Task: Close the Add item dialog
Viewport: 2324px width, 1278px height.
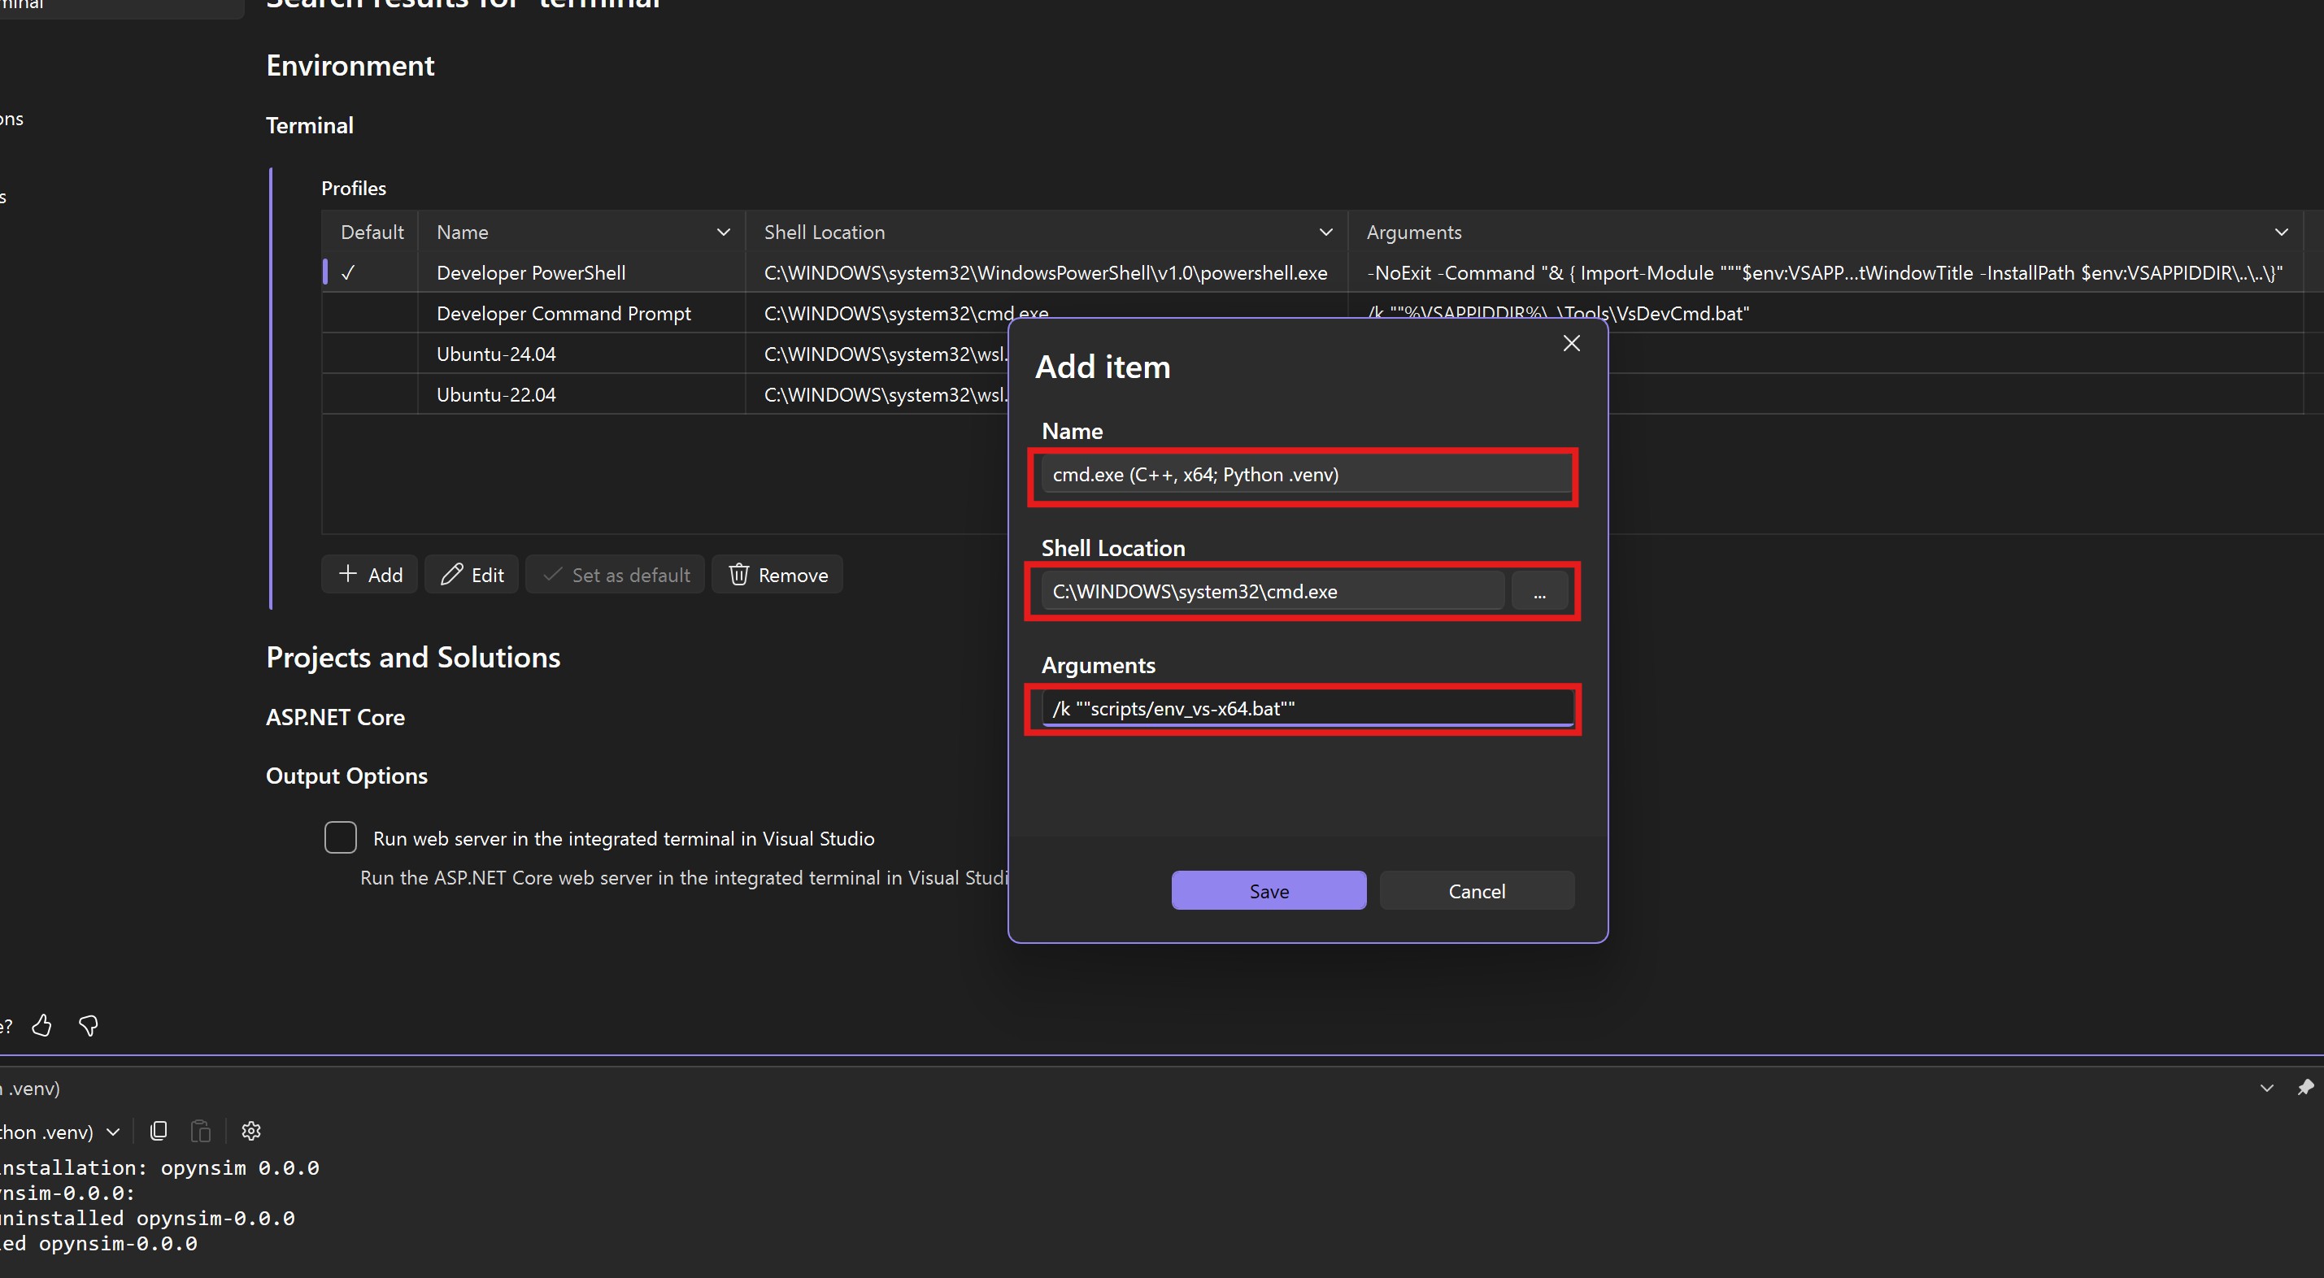Action: tap(1571, 344)
